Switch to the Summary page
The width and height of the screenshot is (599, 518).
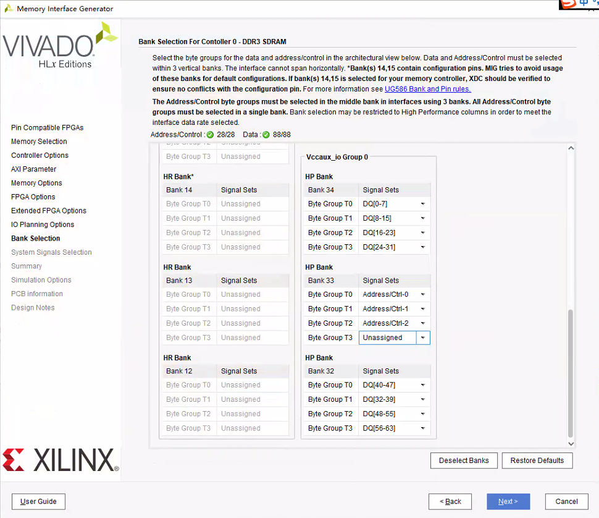coord(27,266)
